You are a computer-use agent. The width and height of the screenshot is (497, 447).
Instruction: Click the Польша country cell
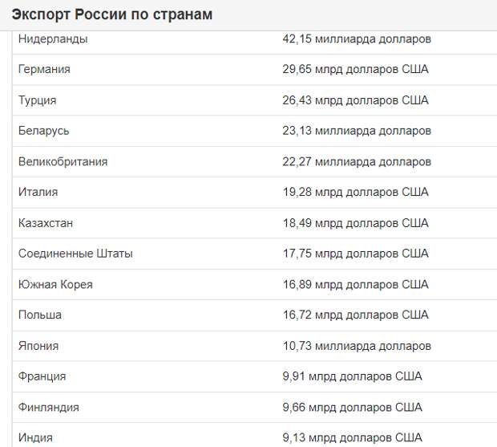(40, 315)
